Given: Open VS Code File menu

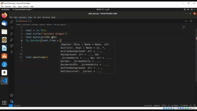Looking at the screenshot, I should (11, 17).
